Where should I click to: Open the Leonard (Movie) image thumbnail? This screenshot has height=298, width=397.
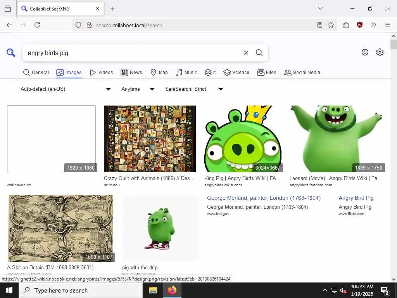[337, 139]
